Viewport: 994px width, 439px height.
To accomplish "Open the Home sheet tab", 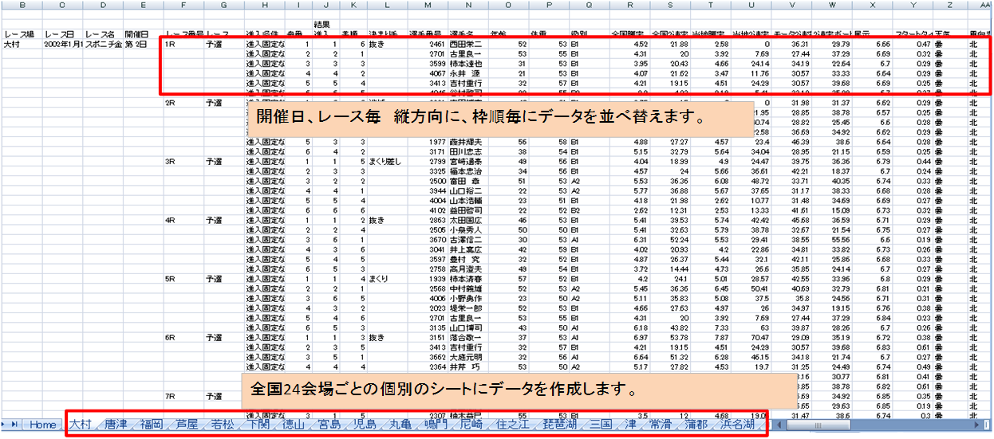I will [x=42, y=425].
